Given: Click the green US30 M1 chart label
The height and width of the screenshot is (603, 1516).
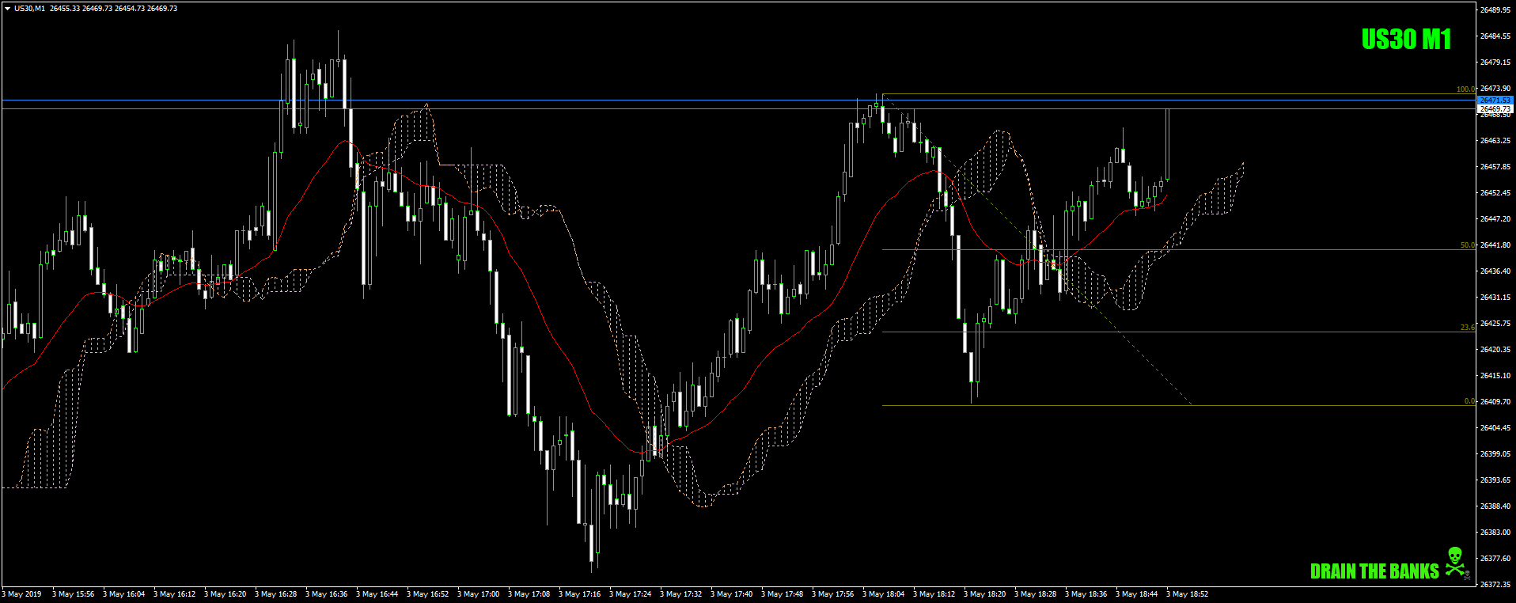Looking at the screenshot, I should pos(1406,39).
